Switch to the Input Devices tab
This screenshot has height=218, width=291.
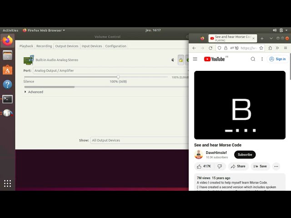(x=92, y=46)
